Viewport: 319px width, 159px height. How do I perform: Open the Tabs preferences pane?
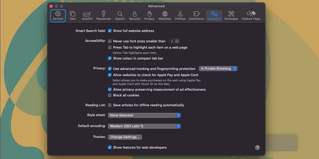coord(73,15)
